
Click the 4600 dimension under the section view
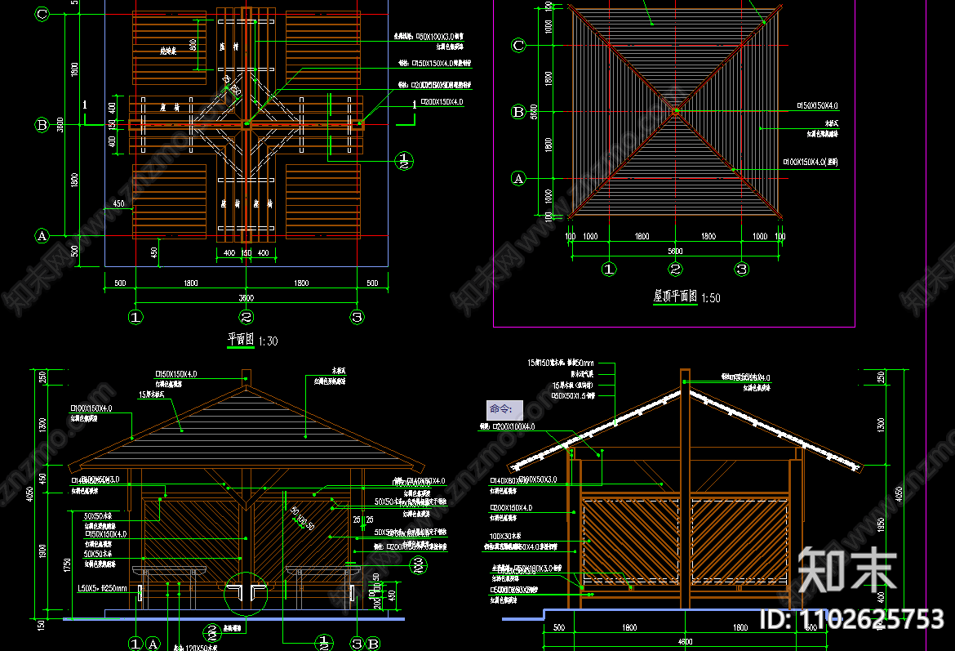click(686, 643)
